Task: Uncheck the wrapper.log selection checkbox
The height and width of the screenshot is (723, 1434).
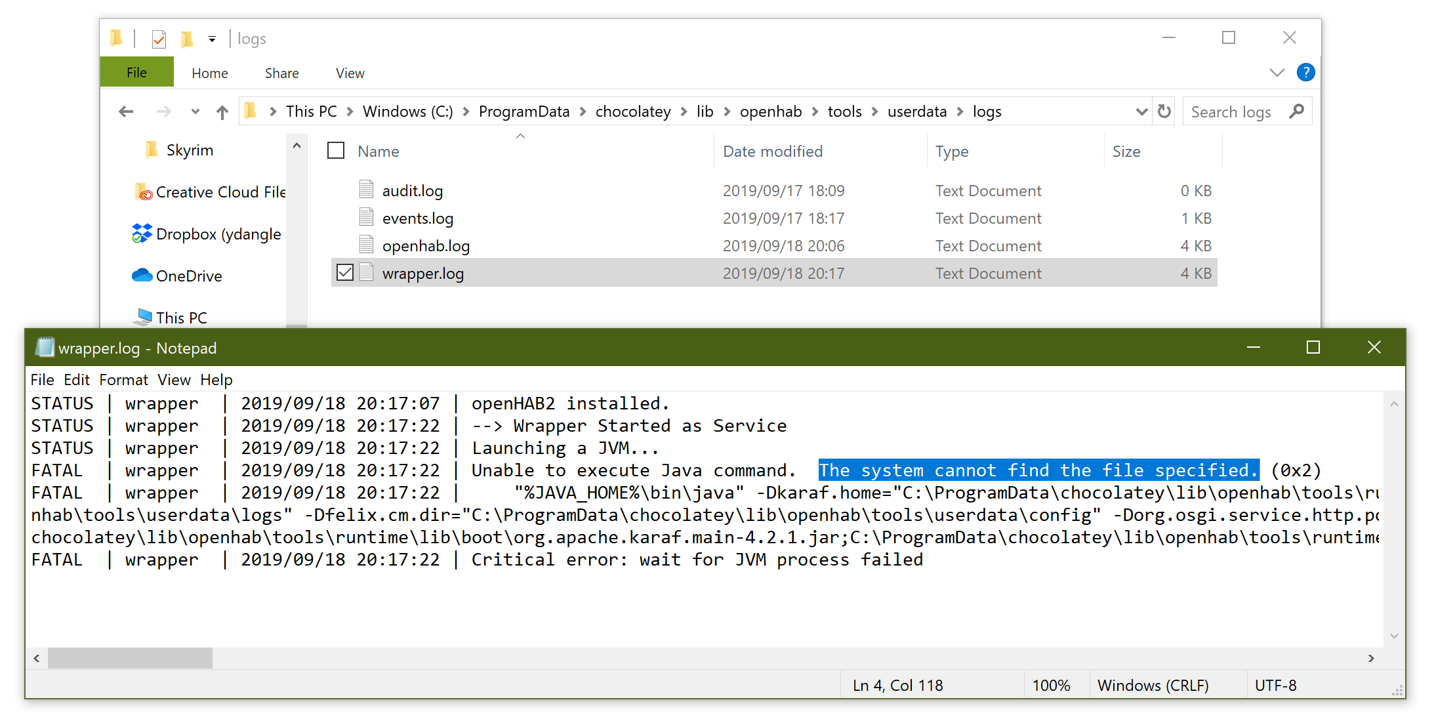Action: [345, 272]
